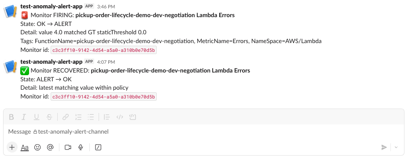This screenshot has width=408, height=160.
Task: Toggle underline formatting in composer
Action: pyautogui.click(x=37, y=117)
